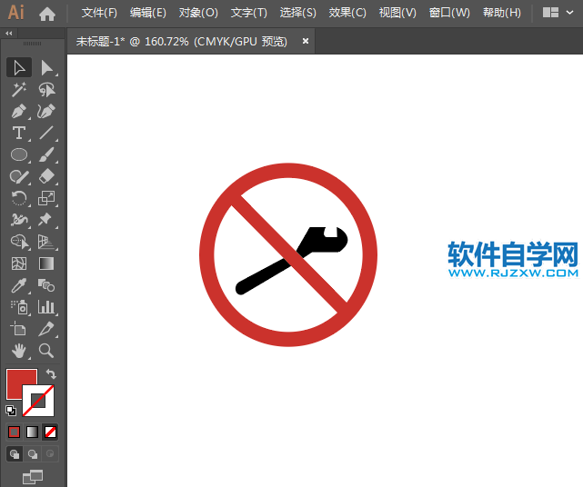Click the red Fill color swatch
This screenshot has width=583, height=487.
pyautogui.click(x=15, y=383)
